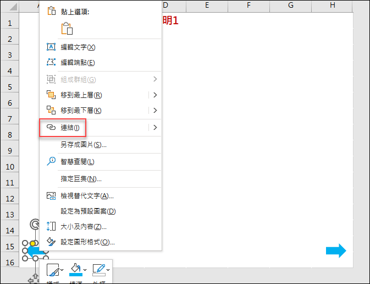Image resolution: width=370 pixels, height=284 pixels.
Task: Open the shape outline dropdown arrow
Action: coord(108,270)
